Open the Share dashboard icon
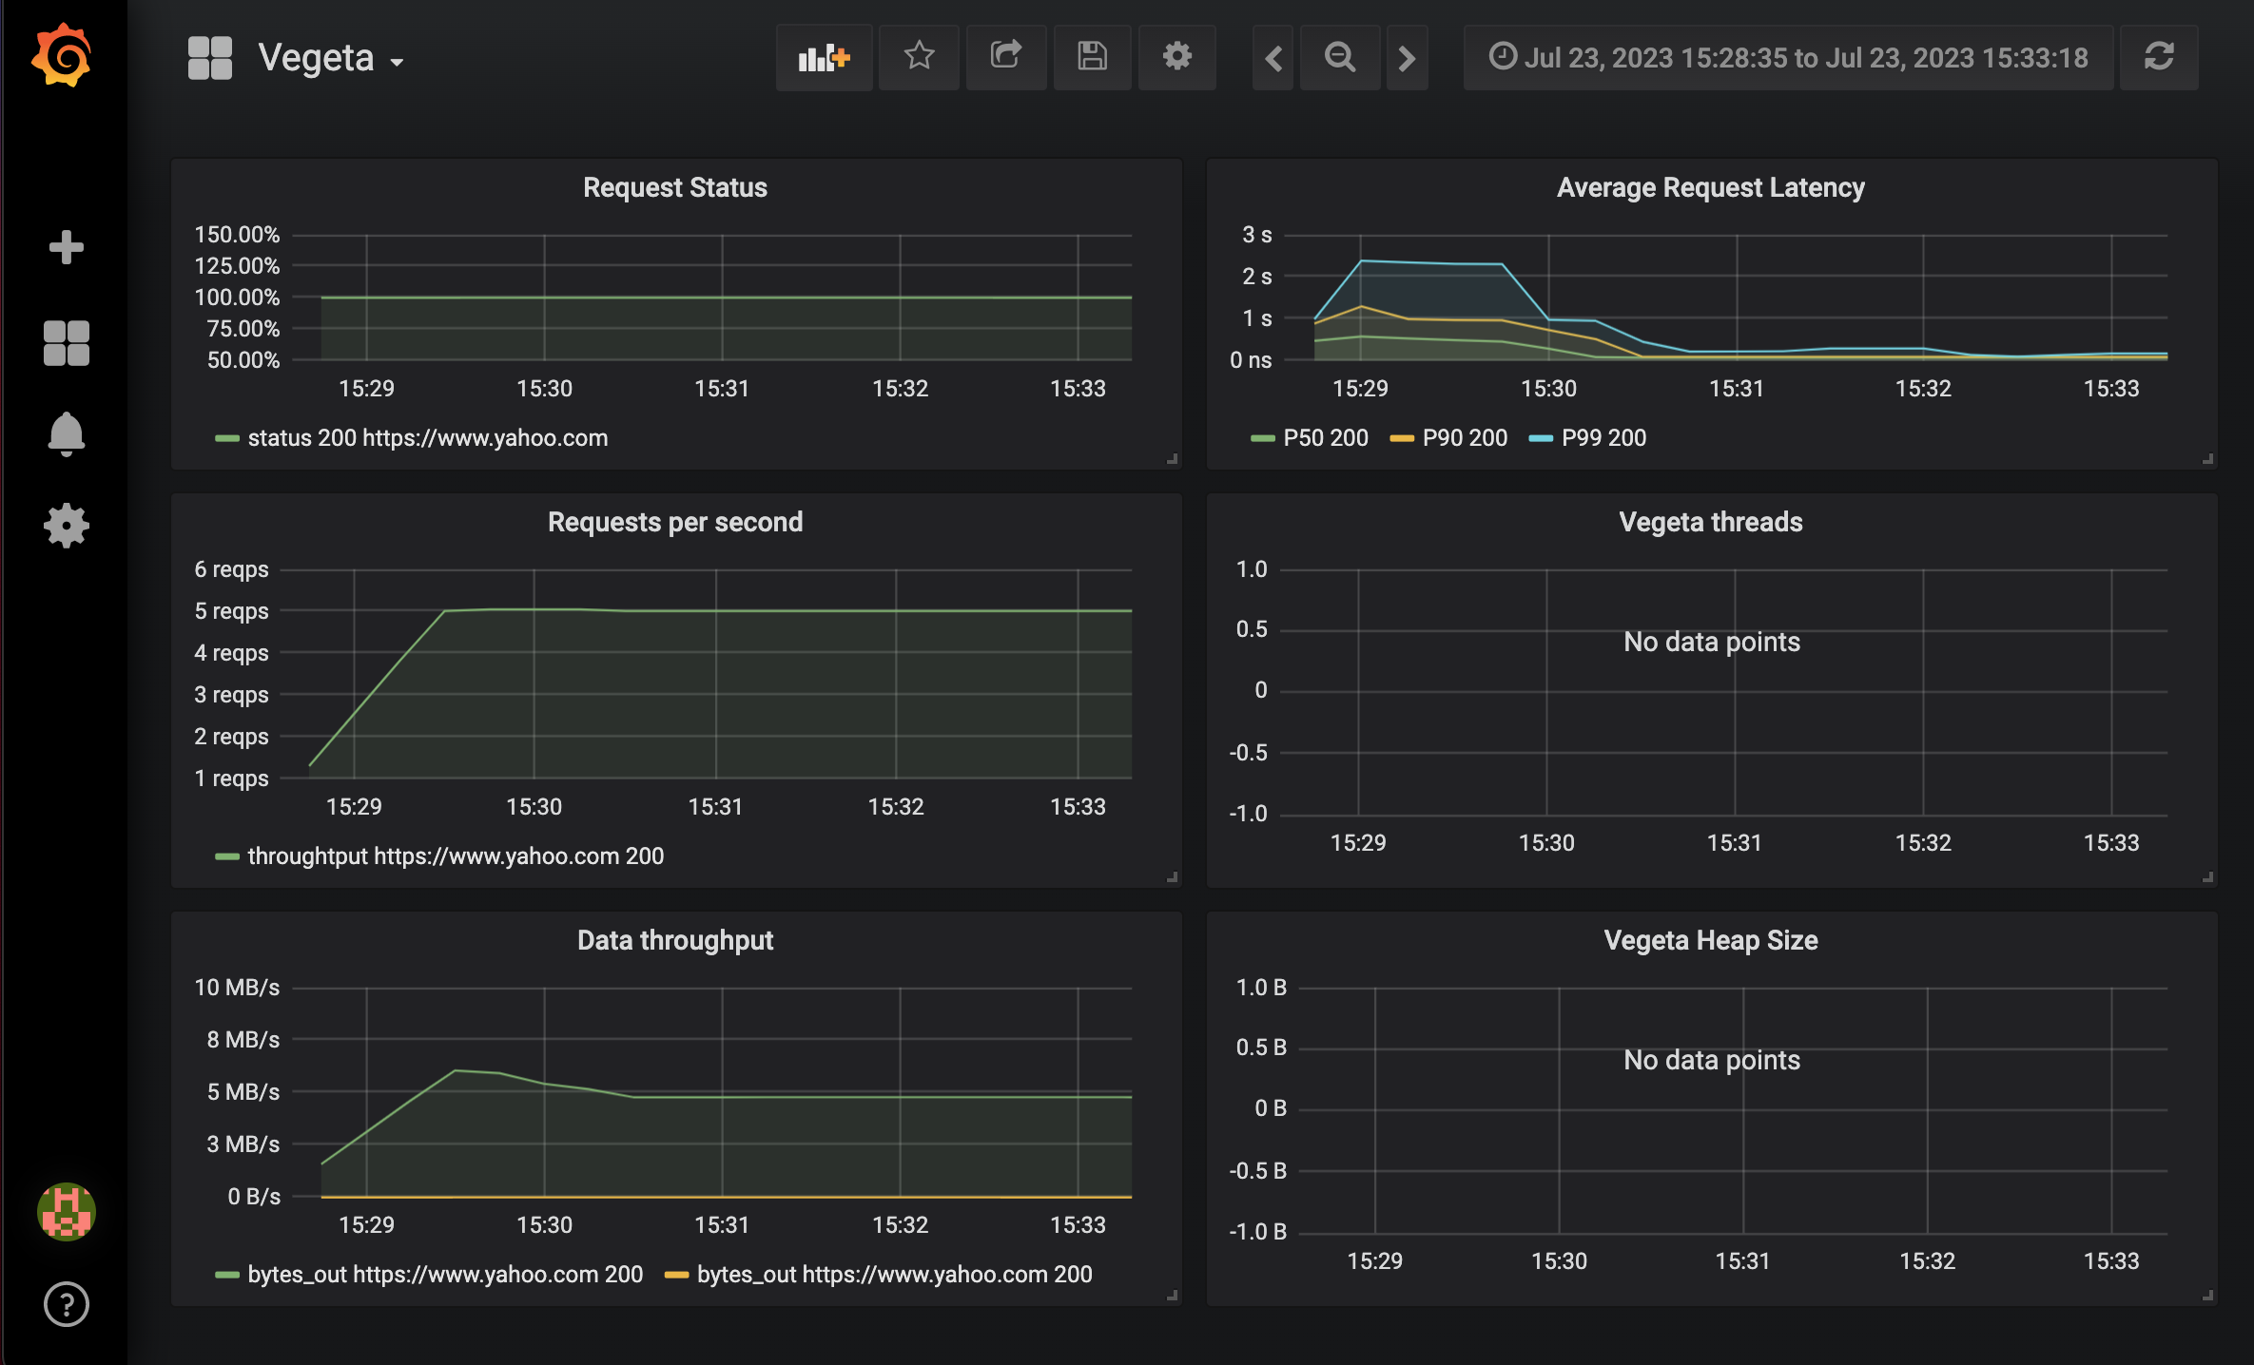Screen dimensions: 2254x1365 1006,57
